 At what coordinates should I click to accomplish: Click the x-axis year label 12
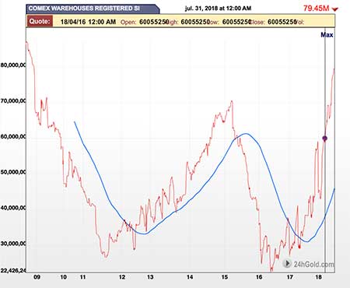click(x=122, y=277)
